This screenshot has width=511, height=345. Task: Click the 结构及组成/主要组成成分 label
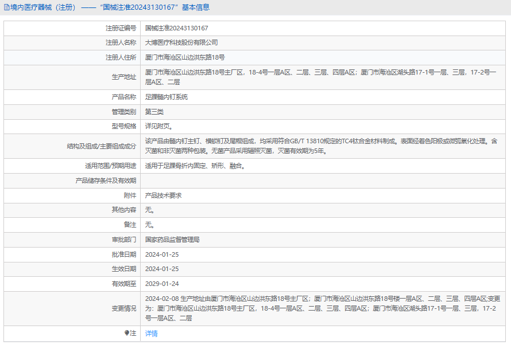tap(101, 146)
